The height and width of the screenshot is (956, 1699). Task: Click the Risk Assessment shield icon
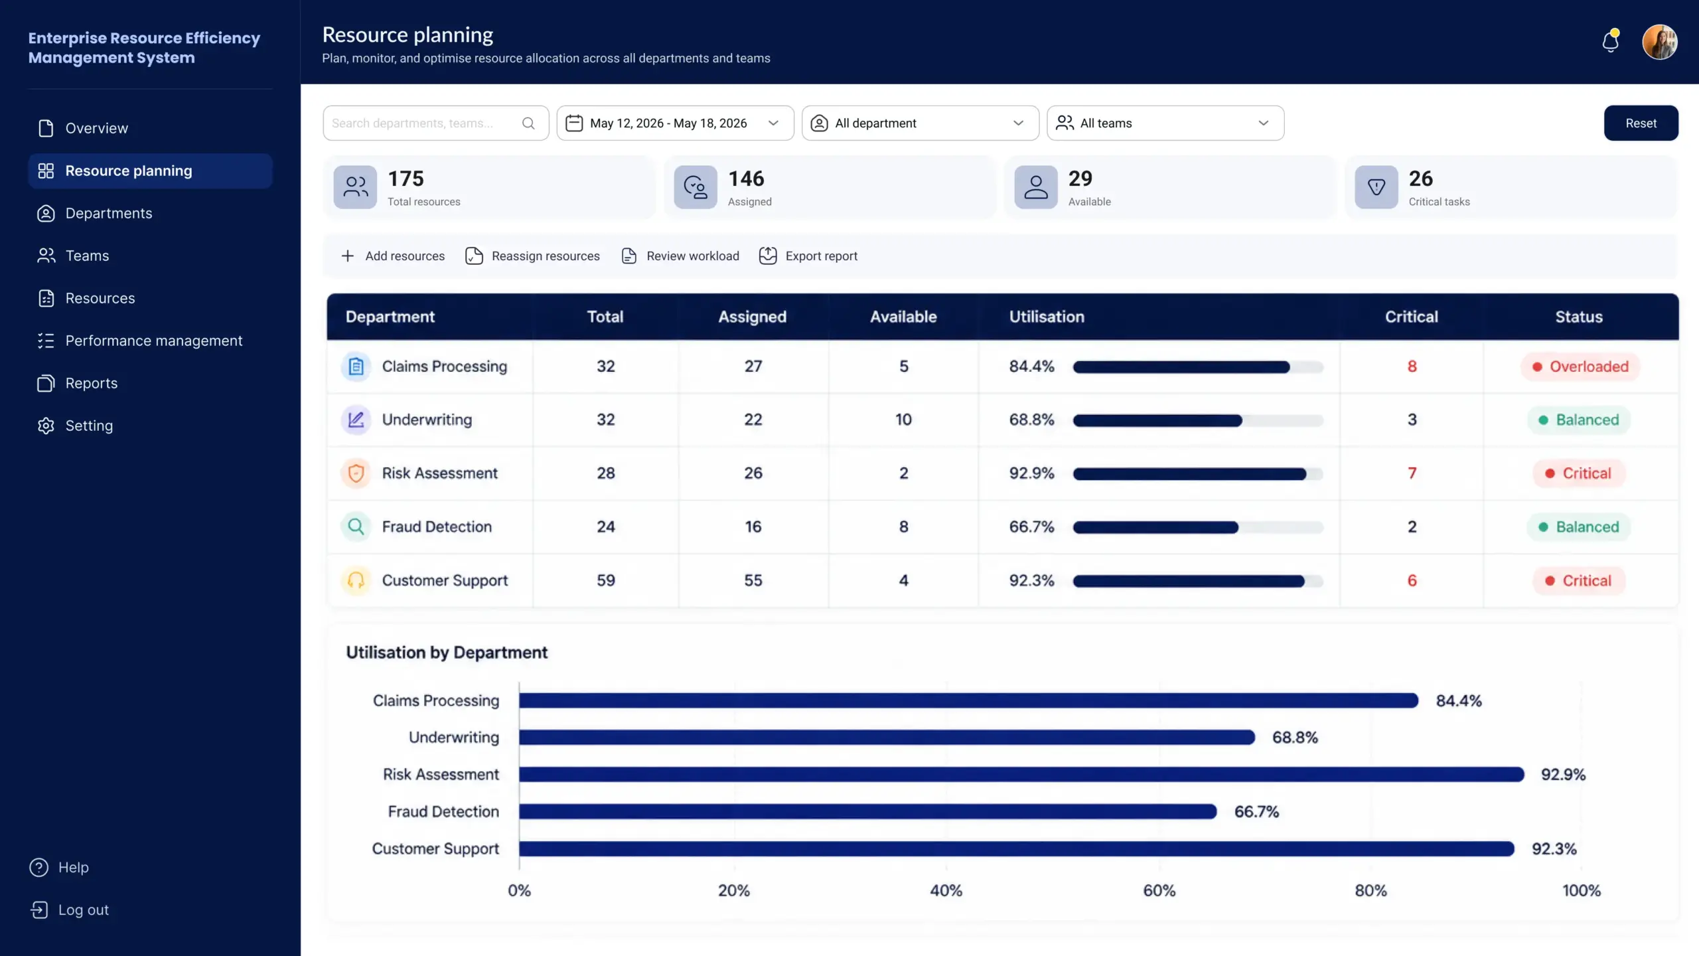tap(356, 473)
